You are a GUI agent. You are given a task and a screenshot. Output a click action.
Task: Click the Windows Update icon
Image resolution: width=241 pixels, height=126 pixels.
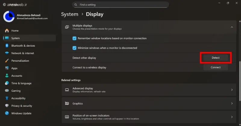tap(7, 113)
